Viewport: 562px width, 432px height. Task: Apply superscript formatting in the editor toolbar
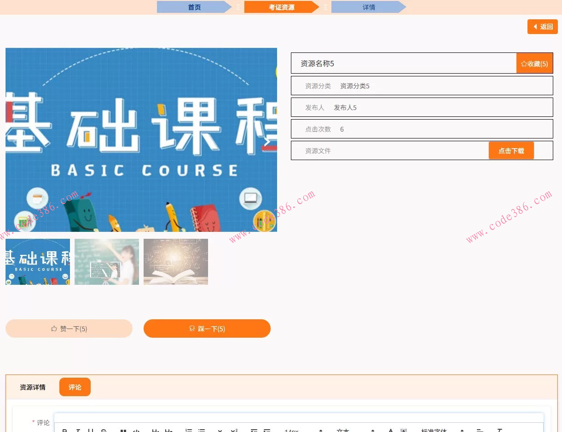[235, 431]
